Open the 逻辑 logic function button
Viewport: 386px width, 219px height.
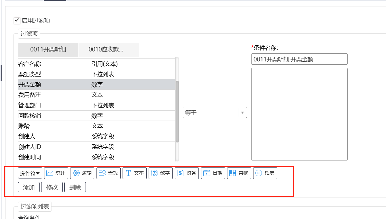coord(82,173)
